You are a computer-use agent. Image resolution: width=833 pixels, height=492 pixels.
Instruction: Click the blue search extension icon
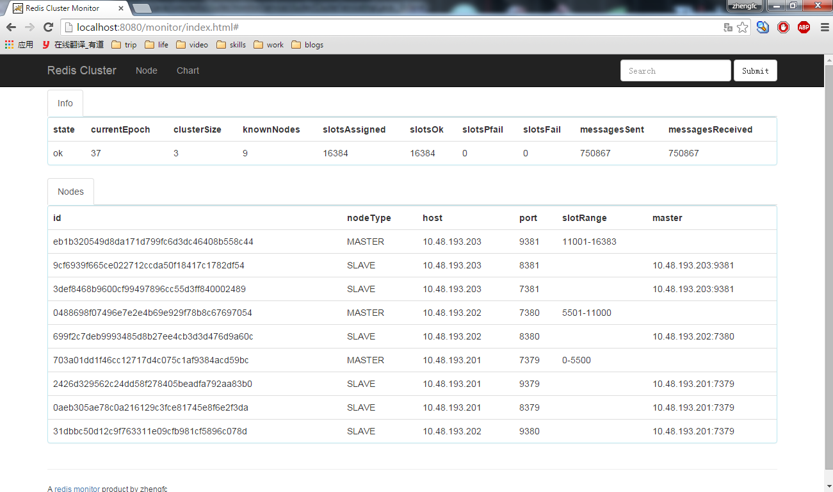coord(763,27)
